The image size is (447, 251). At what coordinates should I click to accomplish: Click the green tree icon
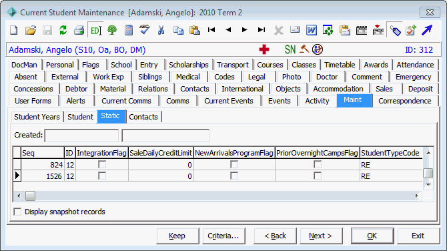click(x=112, y=30)
